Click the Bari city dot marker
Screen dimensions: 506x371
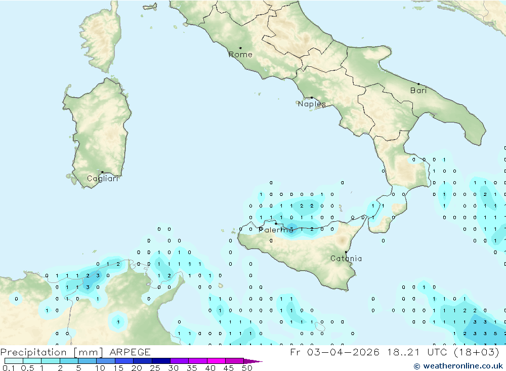[x=418, y=84]
